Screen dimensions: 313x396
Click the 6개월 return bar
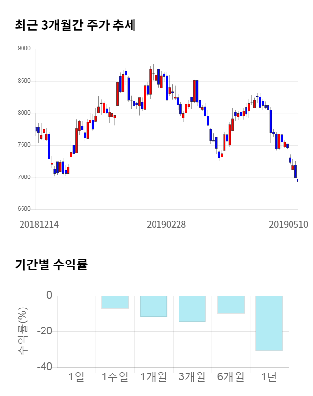pos(231,305)
